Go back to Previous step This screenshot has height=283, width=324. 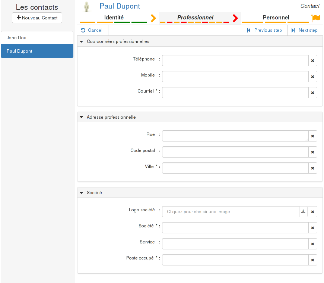(264, 30)
